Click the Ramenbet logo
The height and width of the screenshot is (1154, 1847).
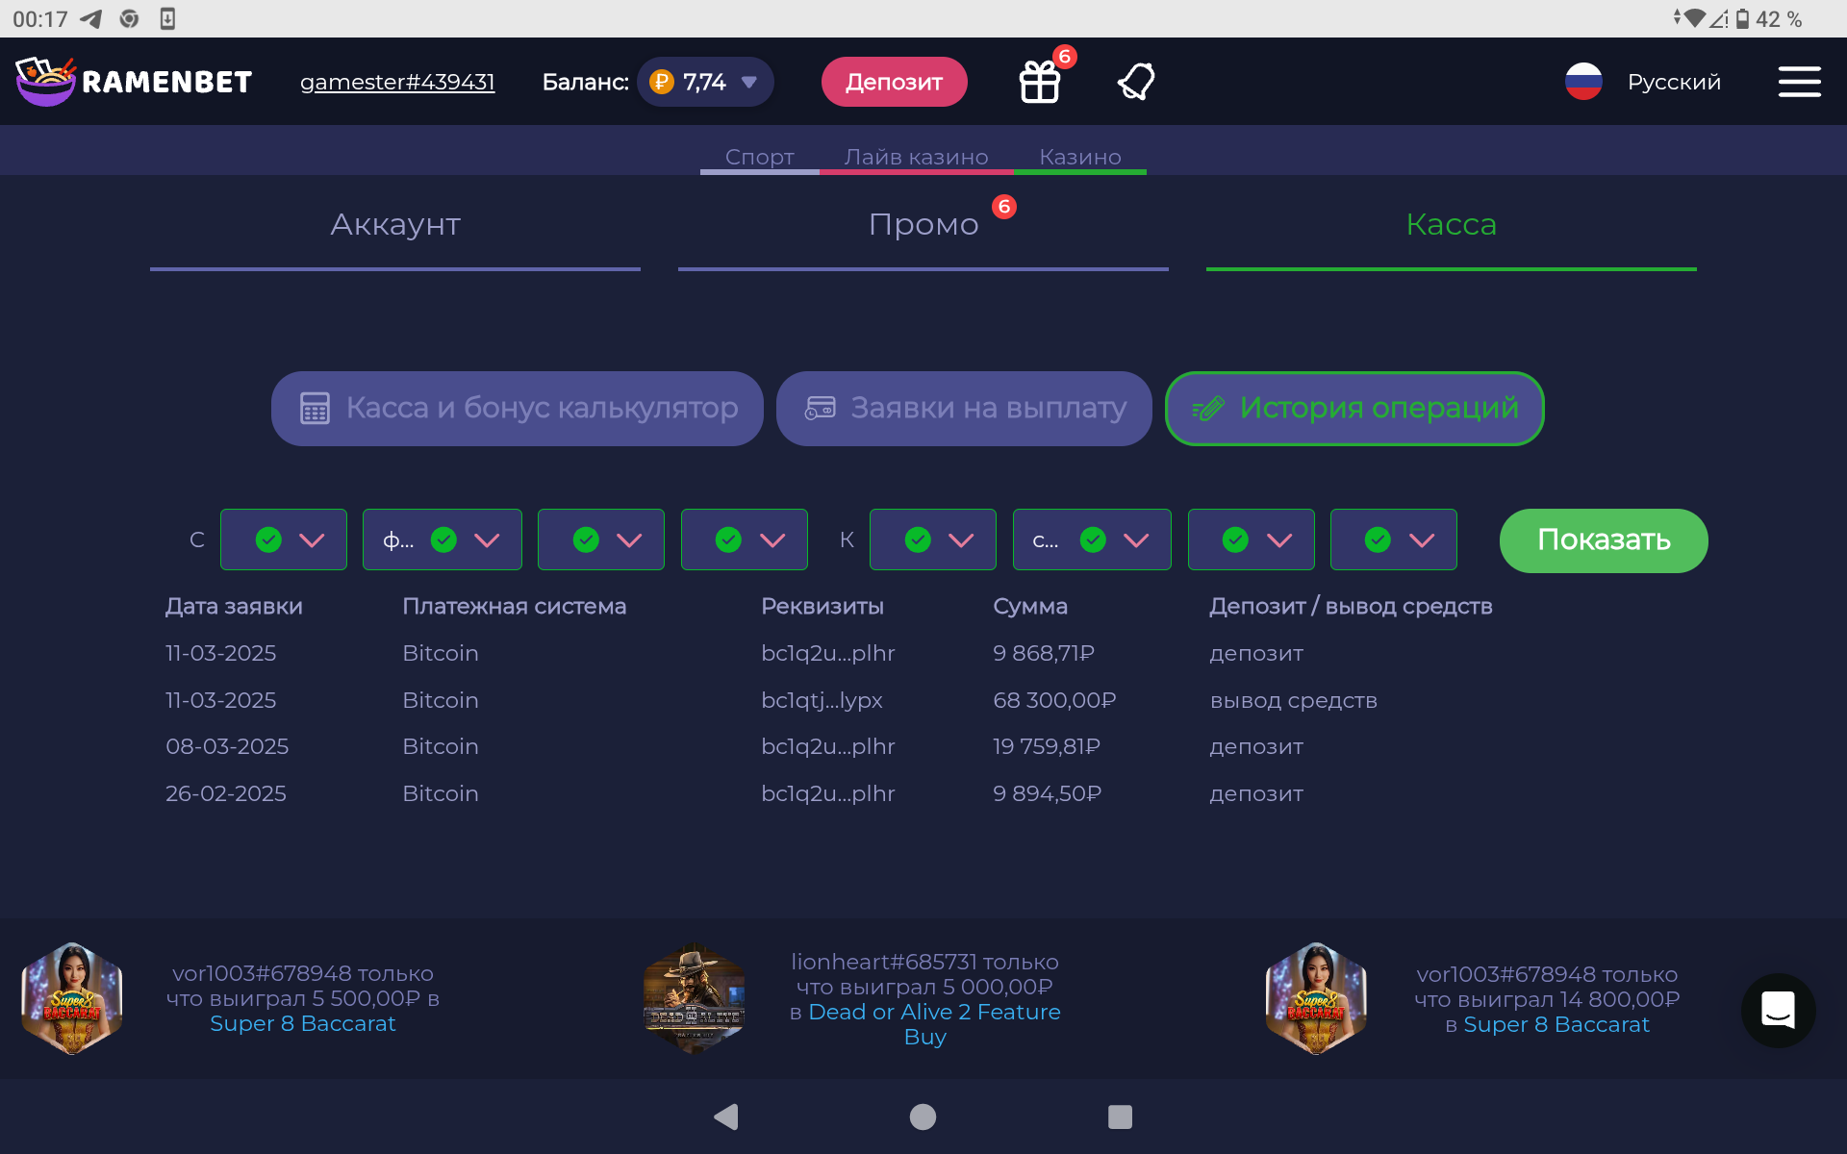click(135, 82)
